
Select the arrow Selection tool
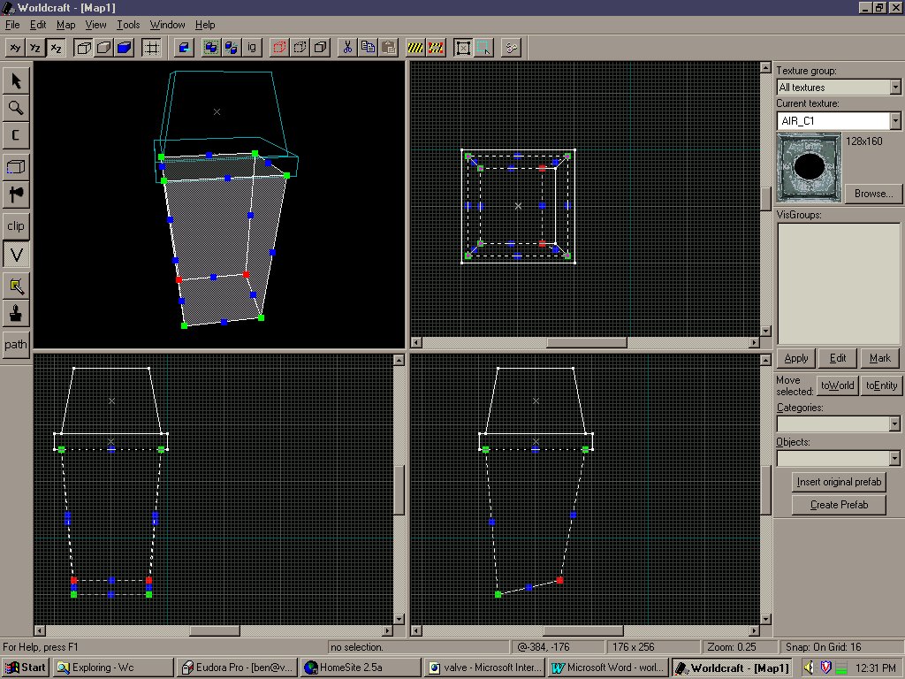[x=16, y=80]
